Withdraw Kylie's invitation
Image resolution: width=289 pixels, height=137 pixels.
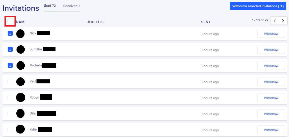coord(271,130)
